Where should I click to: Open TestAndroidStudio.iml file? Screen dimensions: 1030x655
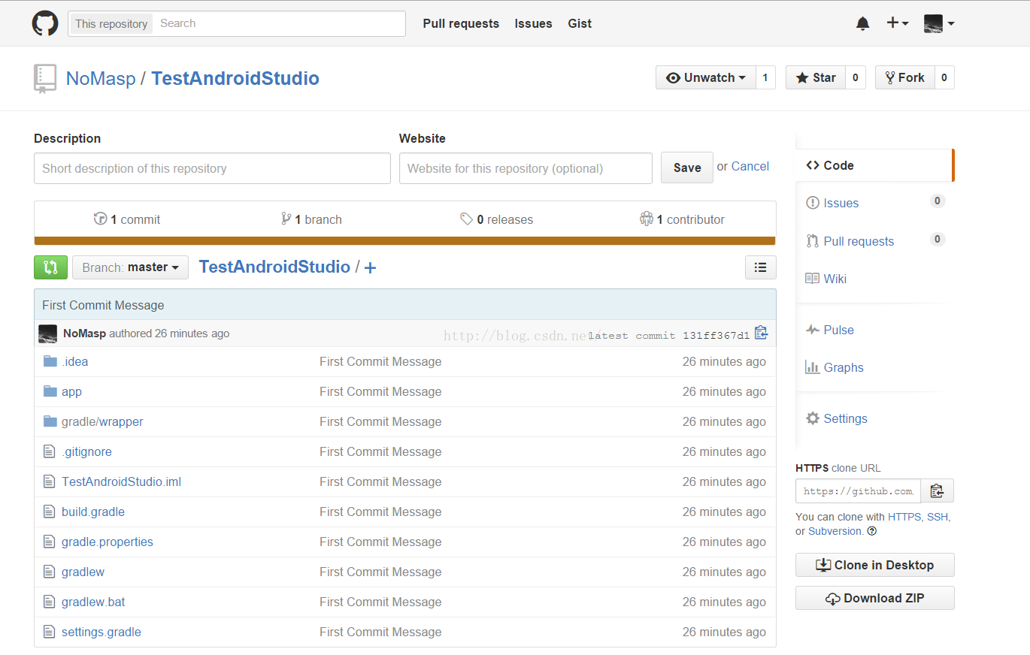point(121,481)
